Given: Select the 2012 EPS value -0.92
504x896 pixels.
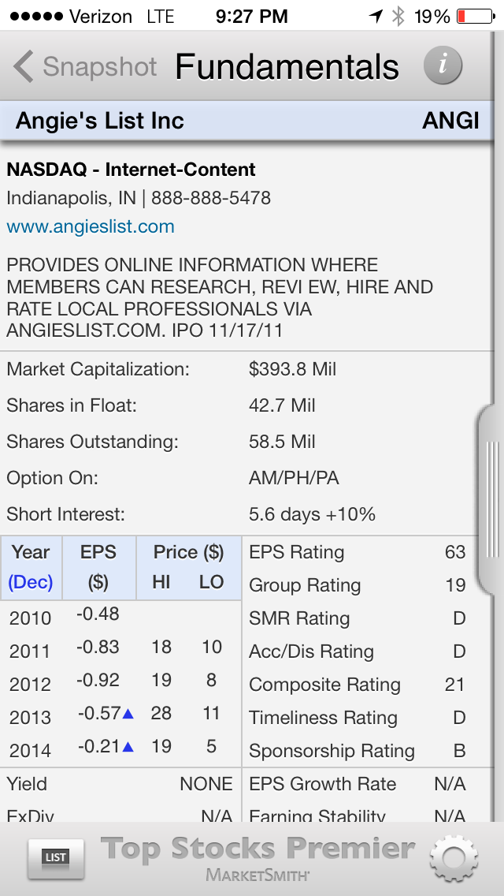Looking at the screenshot, I should pos(98,680).
